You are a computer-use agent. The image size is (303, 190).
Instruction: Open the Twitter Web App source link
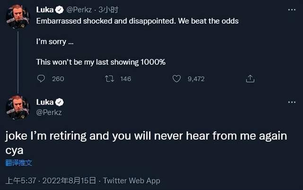[x=131, y=181]
